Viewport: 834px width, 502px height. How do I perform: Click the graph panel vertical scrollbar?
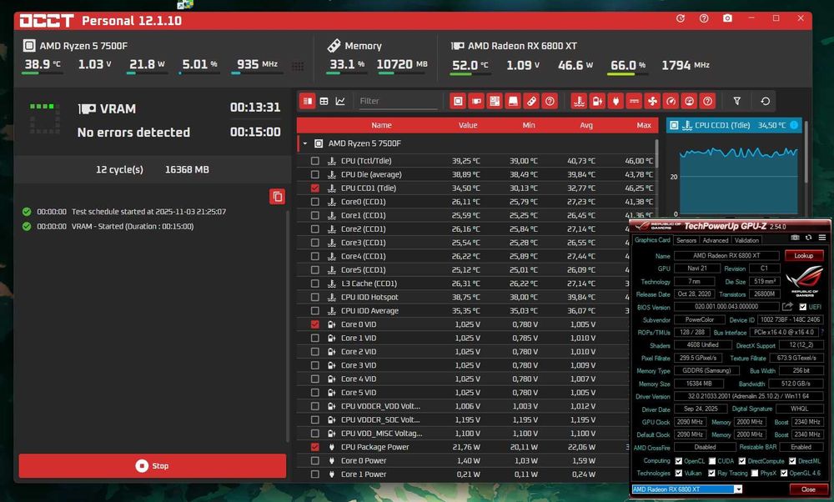[x=806, y=153]
